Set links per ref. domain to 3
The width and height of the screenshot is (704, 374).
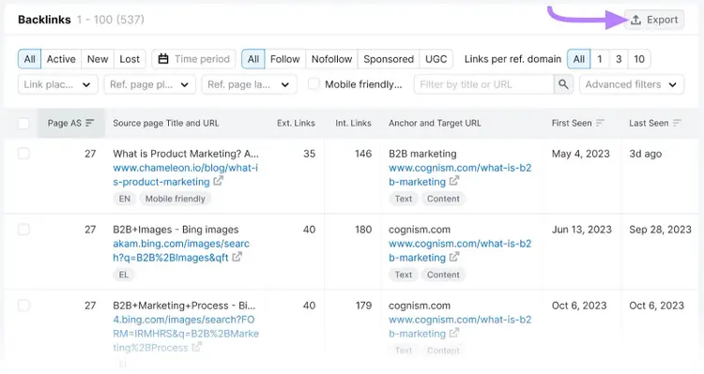tap(619, 59)
